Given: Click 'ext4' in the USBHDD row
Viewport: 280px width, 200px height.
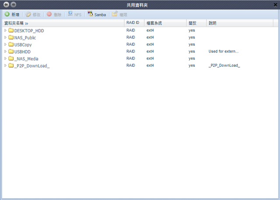Looking at the screenshot, I should tap(150, 52).
